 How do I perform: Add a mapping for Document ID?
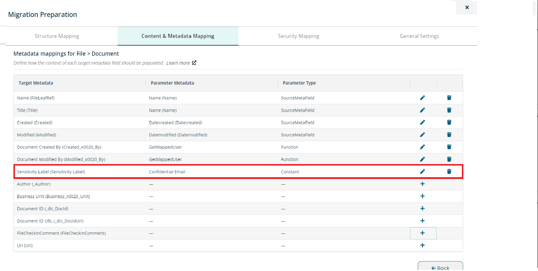coord(423,208)
